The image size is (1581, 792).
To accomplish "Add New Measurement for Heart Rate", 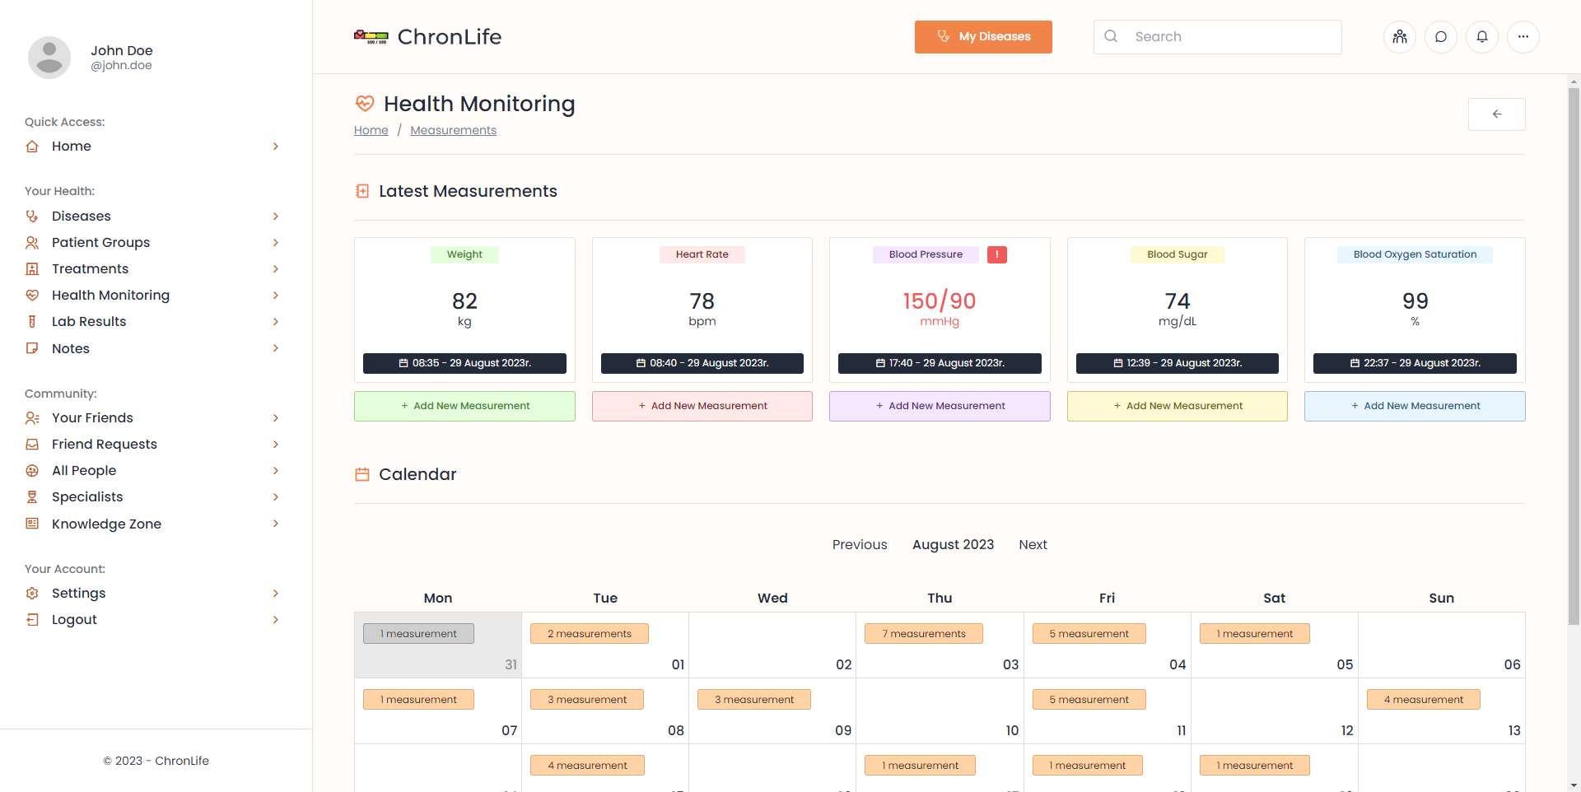I will click(702, 406).
